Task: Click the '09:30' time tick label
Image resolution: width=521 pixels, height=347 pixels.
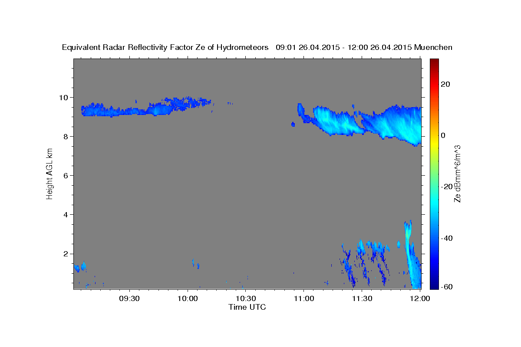Action: click(x=129, y=298)
